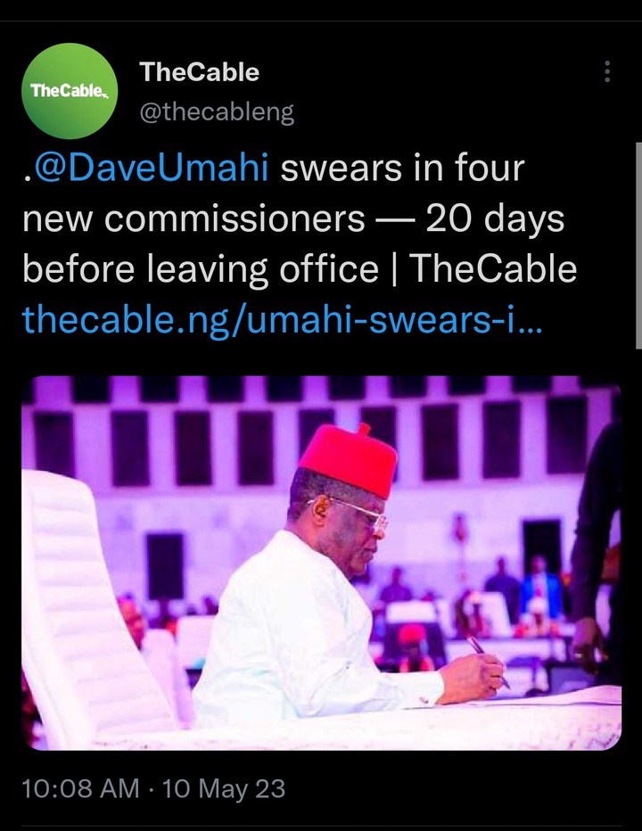View the attached tweet photo

[x=321, y=563]
